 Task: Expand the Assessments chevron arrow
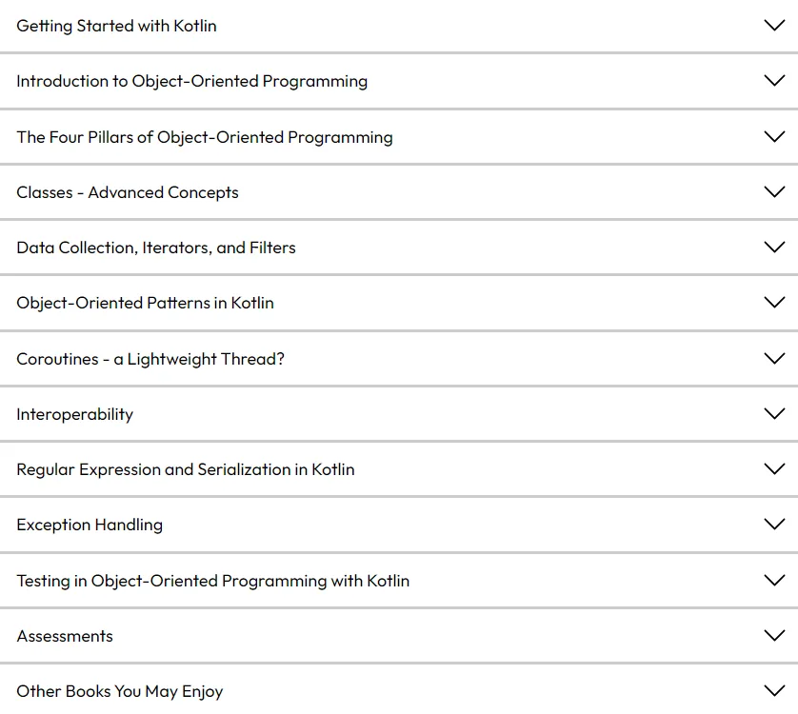pyautogui.click(x=774, y=636)
